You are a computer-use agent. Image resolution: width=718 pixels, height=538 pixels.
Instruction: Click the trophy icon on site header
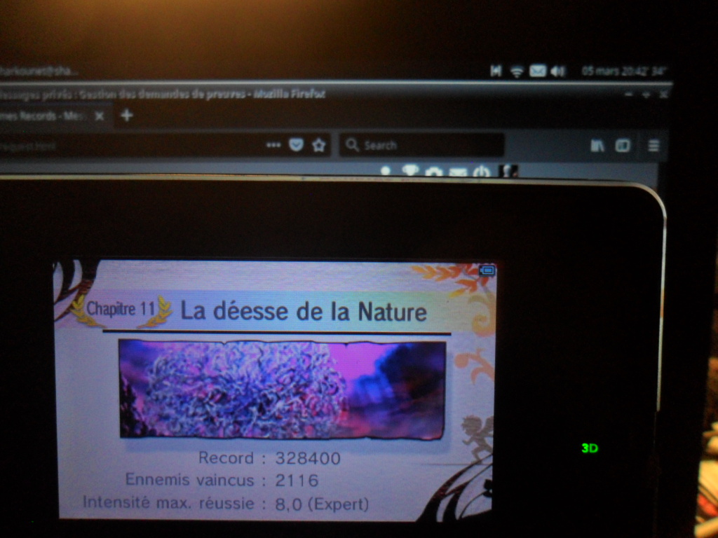pos(410,171)
